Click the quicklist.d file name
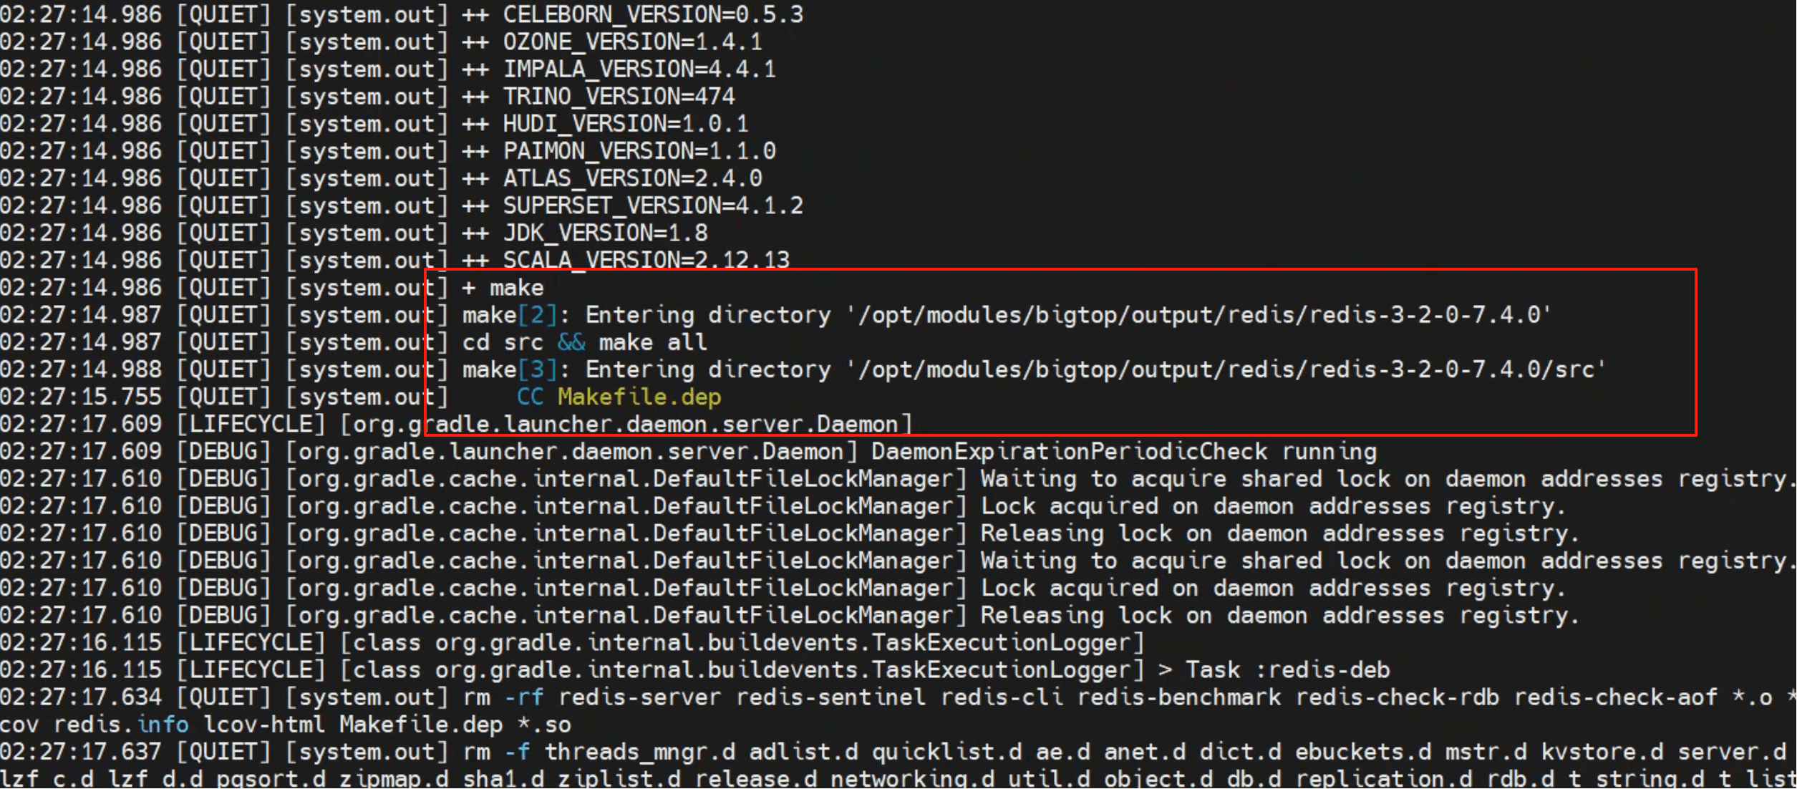Image resolution: width=1797 pixels, height=789 pixels. coord(939,752)
